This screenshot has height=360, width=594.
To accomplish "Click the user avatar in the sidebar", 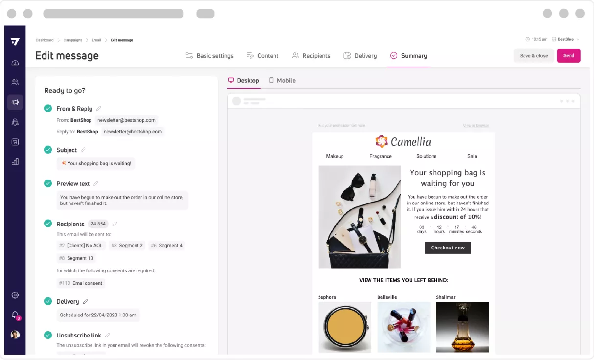I will tap(15, 335).
